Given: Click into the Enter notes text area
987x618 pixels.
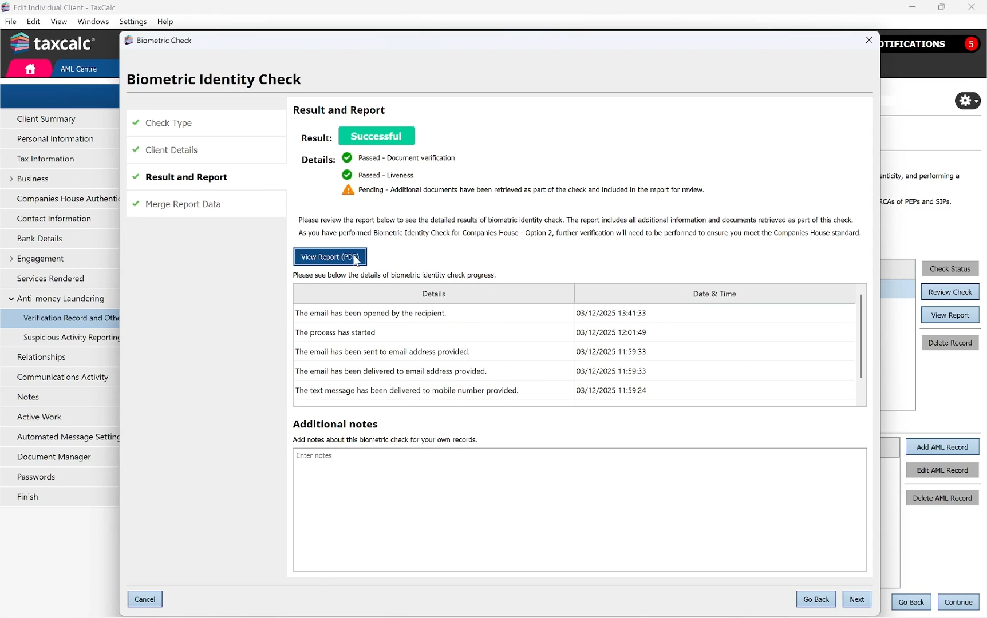Looking at the screenshot, I should (x=579, y=509).
